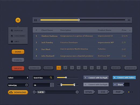Click the number field showing 26

point(41,85)
